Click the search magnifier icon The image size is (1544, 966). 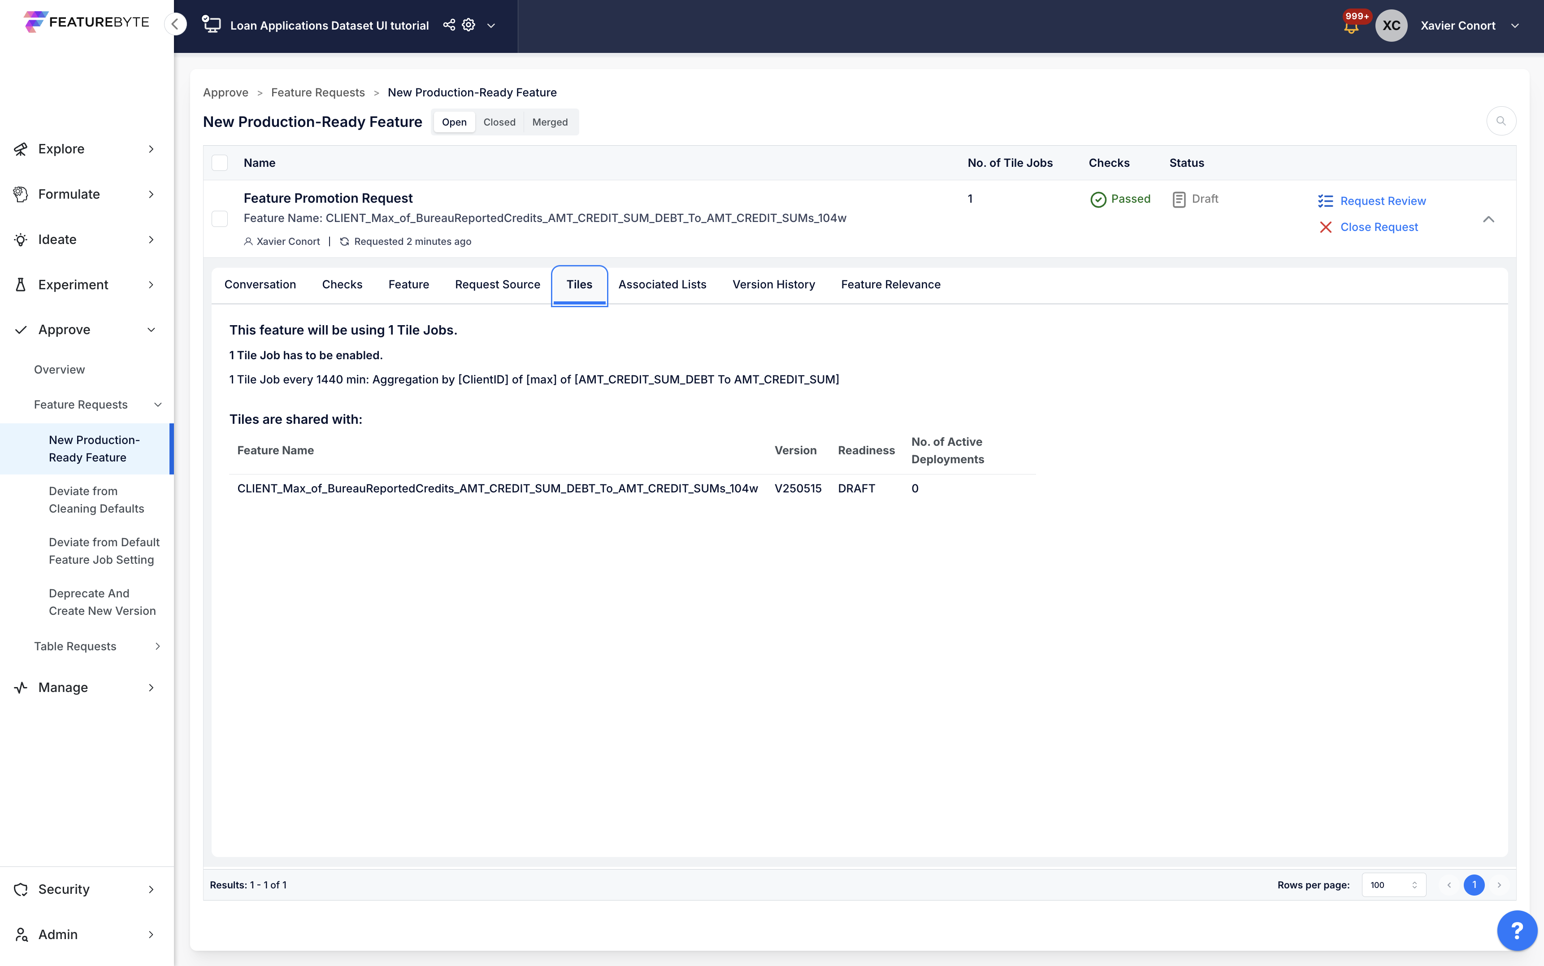(x=1501, y=121)
